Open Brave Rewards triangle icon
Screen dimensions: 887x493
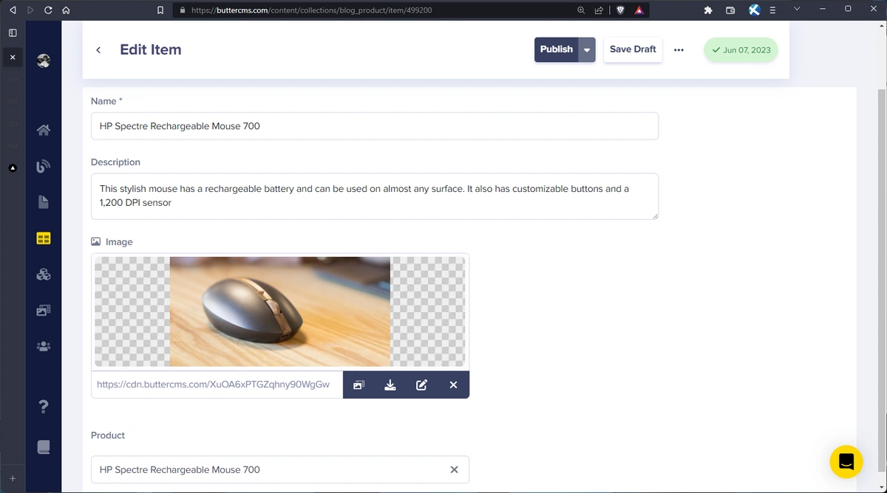[x=639, y=10]
